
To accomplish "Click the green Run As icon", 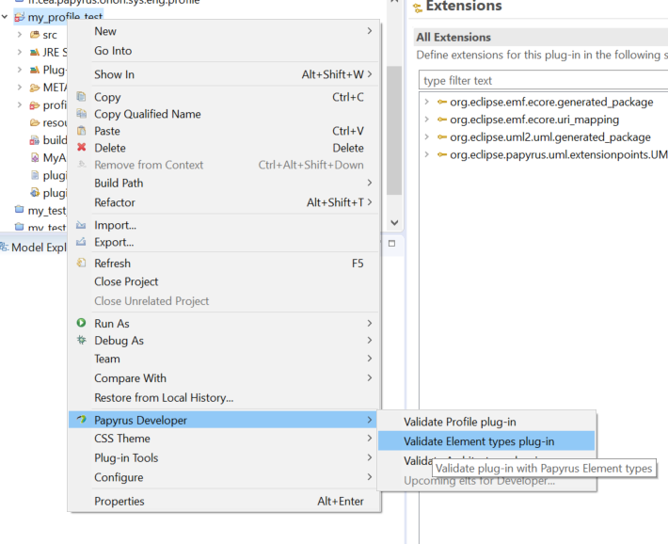I will tap(81, 323).
